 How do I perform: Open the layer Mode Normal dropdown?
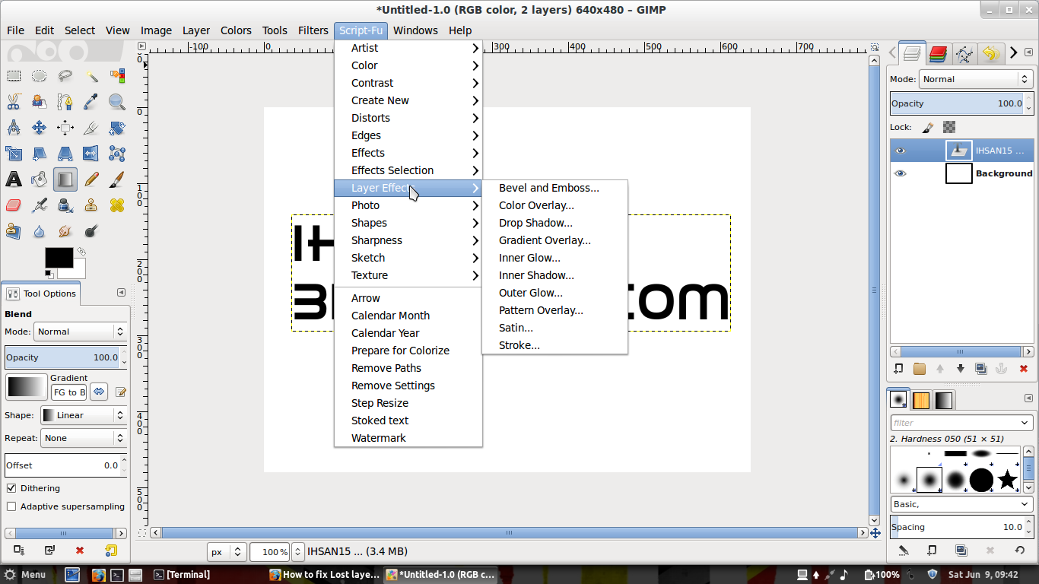click(x=976, y=79)
